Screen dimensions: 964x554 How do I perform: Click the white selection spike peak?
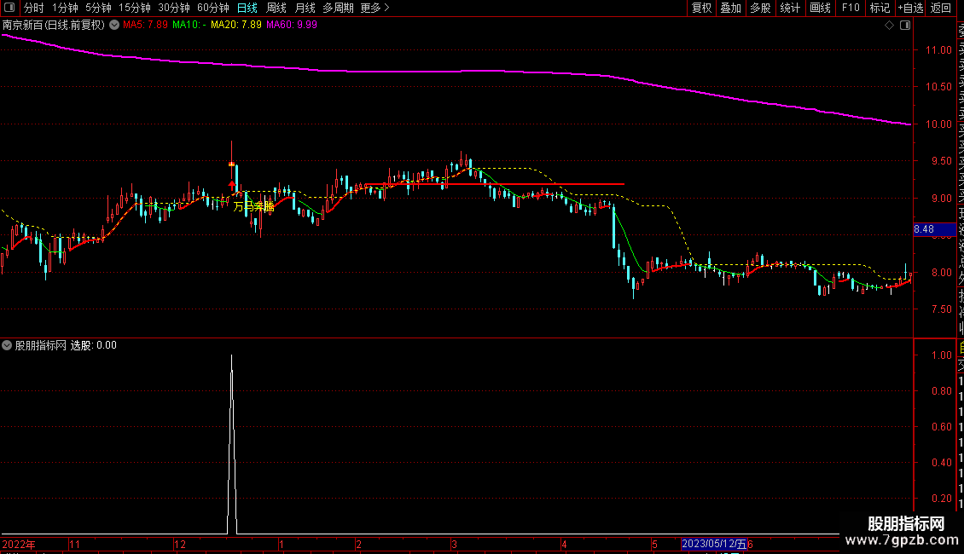point(232,356)
